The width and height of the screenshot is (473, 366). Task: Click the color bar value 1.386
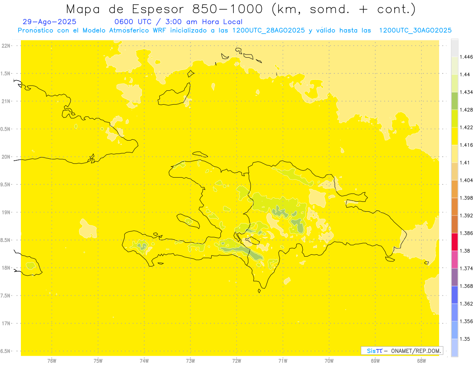(x=466, y=233)
